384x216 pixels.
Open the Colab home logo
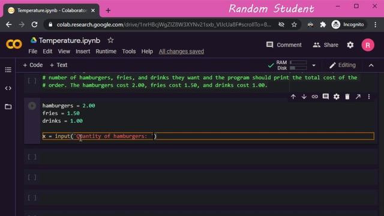pos(14,44)
